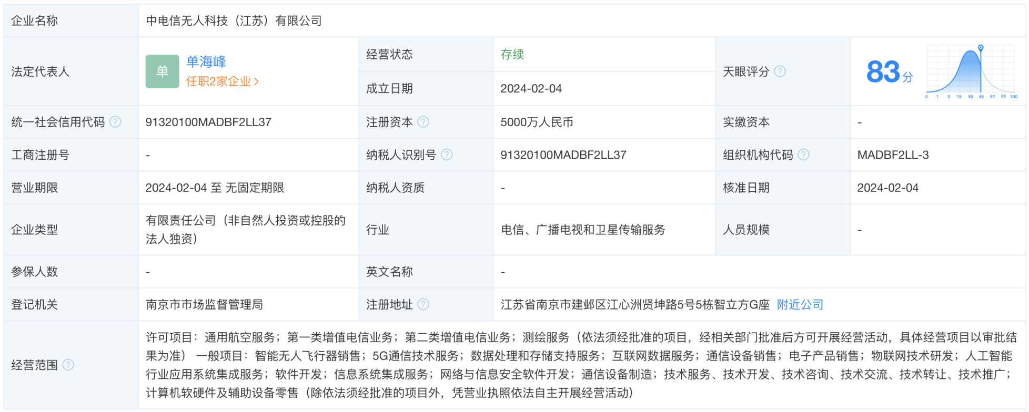
Task: Click the 天眼评分 distribution chart
Action: pyautogui.click(x=971, y=71)
